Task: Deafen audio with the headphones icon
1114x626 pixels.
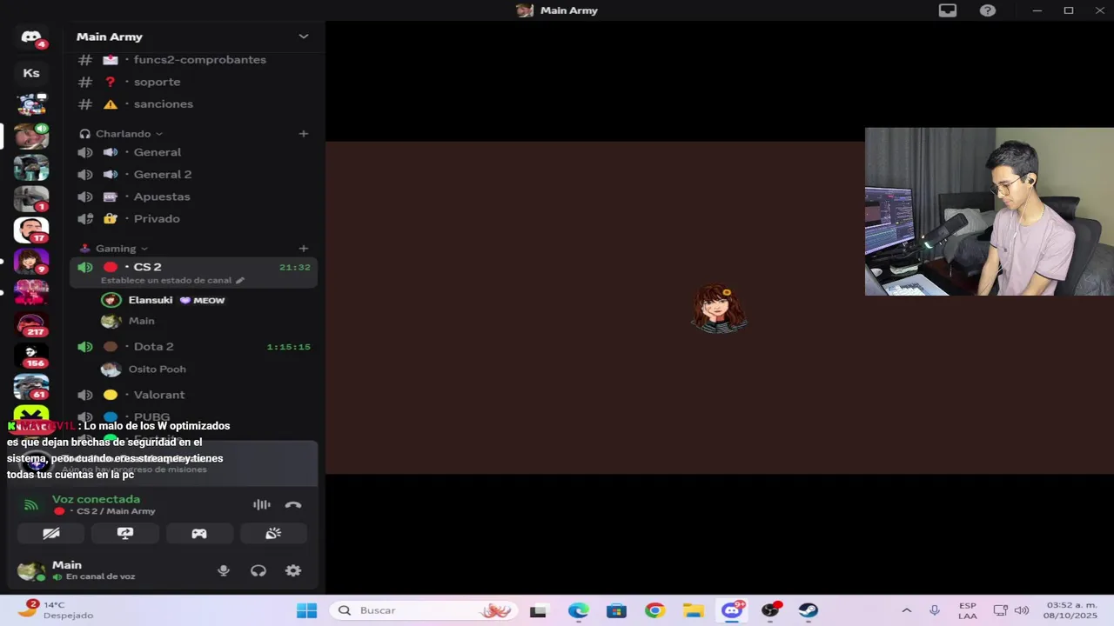Action: (258, 570)
